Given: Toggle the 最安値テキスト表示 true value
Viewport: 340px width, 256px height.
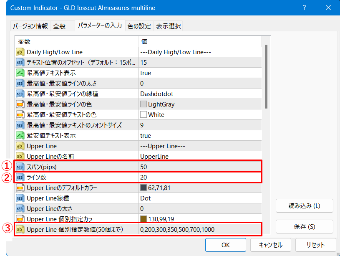Looking at the screenshot, I should click(199, 136).
